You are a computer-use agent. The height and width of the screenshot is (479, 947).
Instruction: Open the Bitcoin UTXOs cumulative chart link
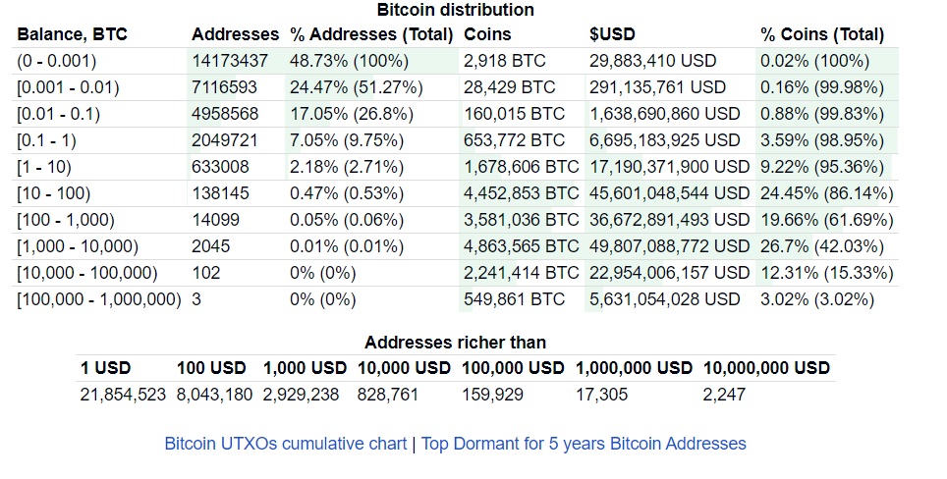tap(286, 444)
